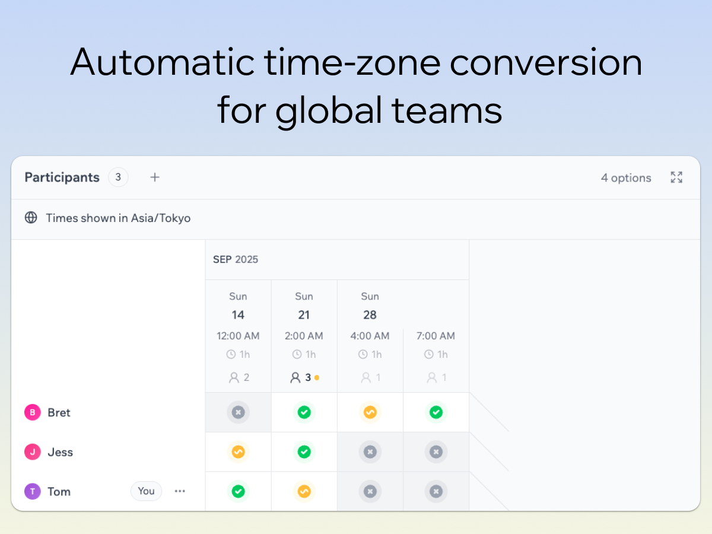Click Jess's gray no vote at 4:00 AM

click(370, 452)
